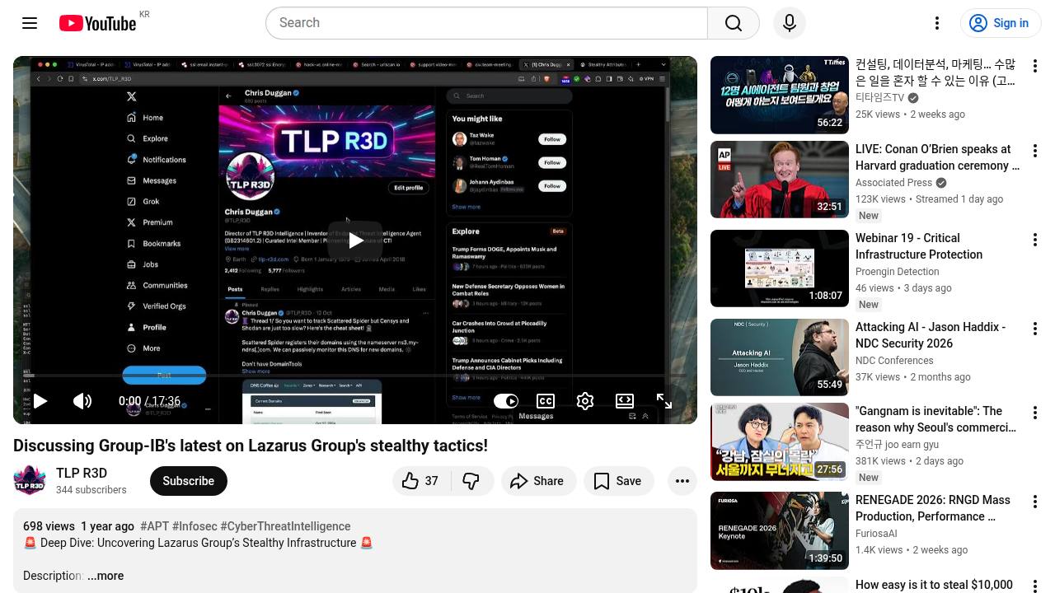Image resolution: width=1055 pixels, height=593 pixels.
Task: Subscribe to TLP R3D
Action: pos(188,481)
